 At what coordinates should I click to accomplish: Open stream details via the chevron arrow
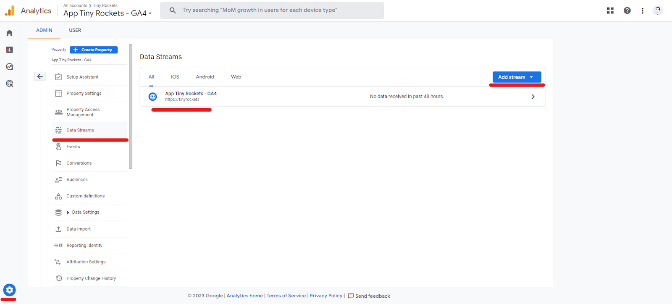coord(533,97)
